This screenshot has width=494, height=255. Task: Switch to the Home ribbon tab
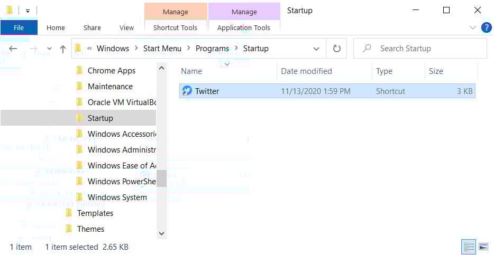[56, 27]
